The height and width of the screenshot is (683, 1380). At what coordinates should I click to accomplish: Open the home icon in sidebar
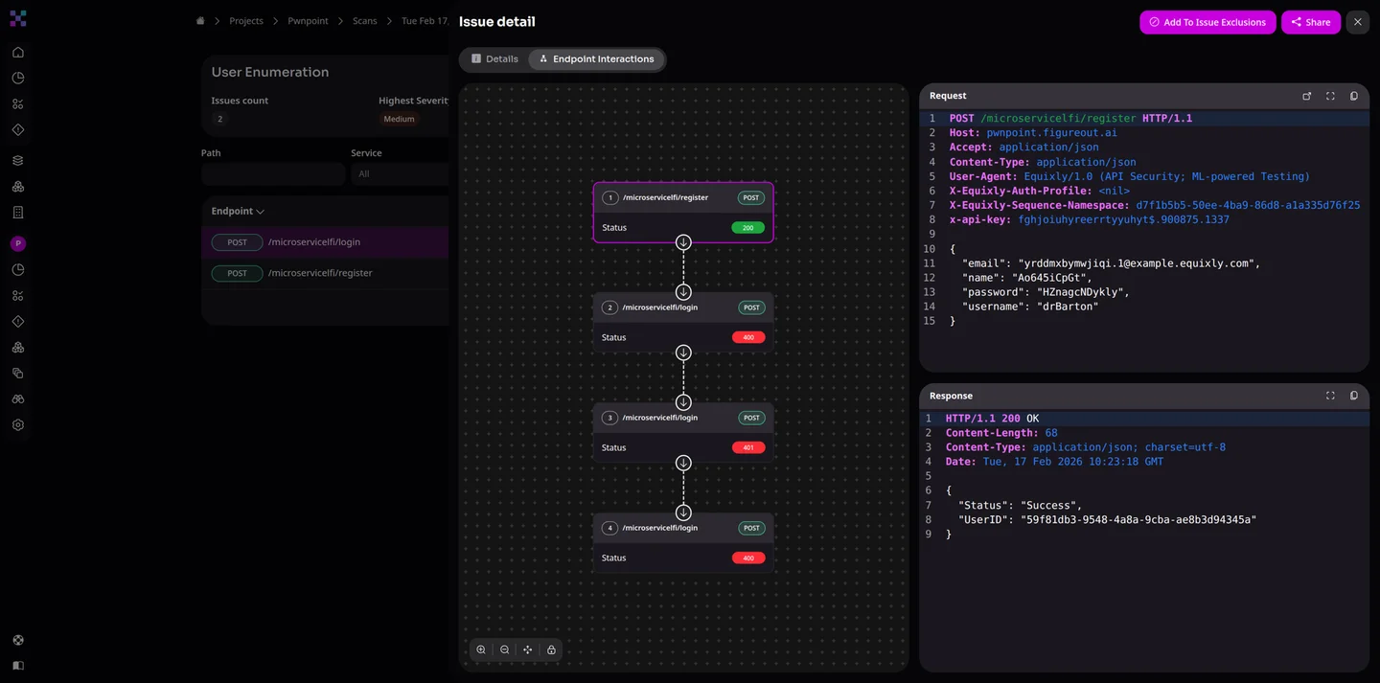(x=18, y=53)
